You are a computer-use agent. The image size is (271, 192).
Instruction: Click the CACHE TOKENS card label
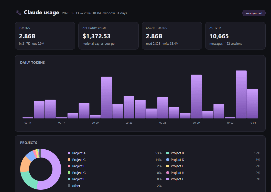click(156, 28)
